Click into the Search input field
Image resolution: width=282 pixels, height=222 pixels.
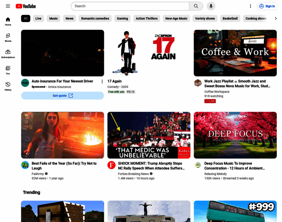(130, 6)
